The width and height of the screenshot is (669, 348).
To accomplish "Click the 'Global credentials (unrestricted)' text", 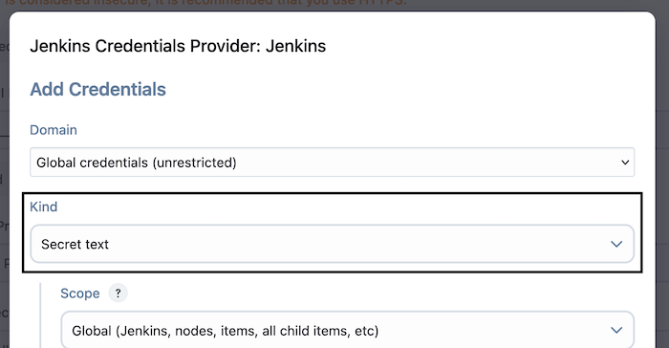I will [137, 163].
